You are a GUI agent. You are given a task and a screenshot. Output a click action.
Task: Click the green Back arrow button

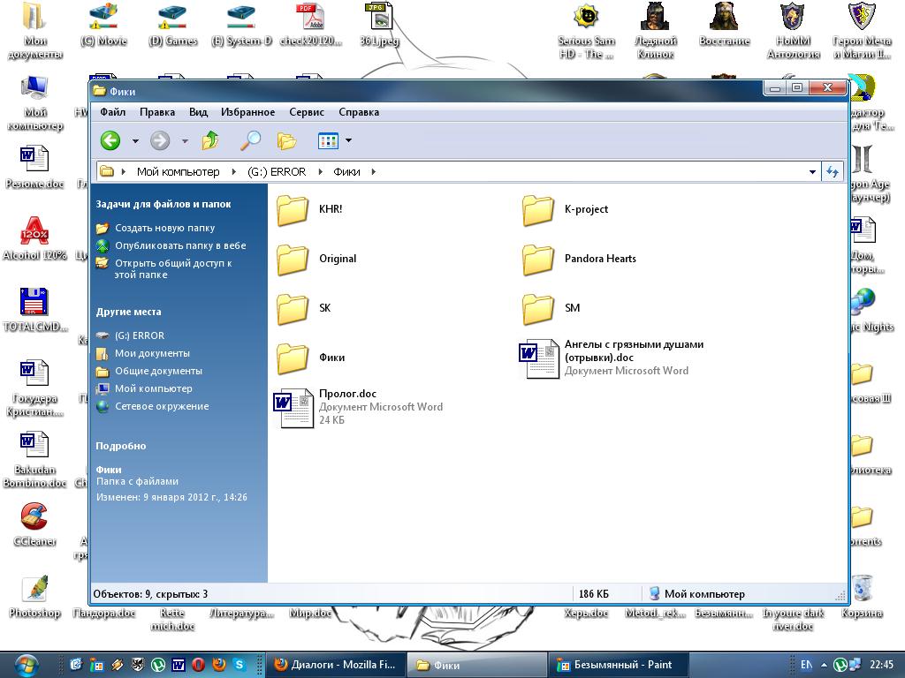point(110,140)
